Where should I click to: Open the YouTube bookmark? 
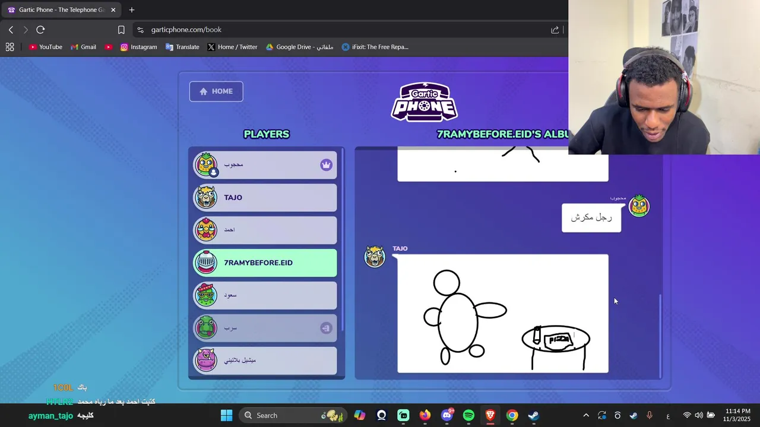click(x=46, y=47)
